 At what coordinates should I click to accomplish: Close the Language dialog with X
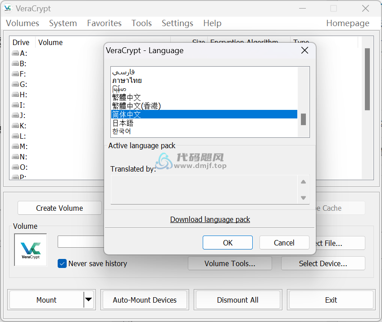tap(305, 50)
